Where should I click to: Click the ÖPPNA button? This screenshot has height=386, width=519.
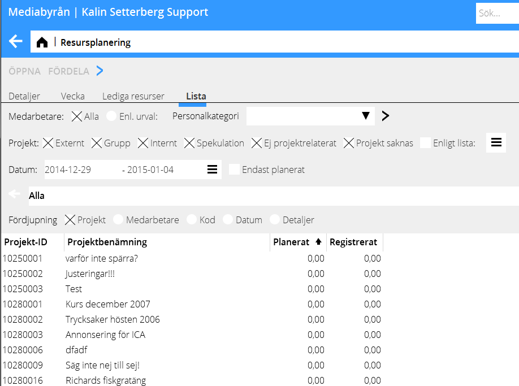(x=24, y=71)
